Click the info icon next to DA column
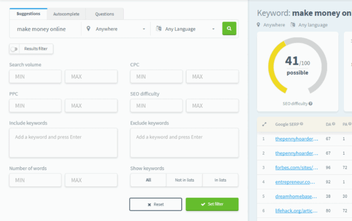This screenshot has height=221, width=352. tap(333, 124)
